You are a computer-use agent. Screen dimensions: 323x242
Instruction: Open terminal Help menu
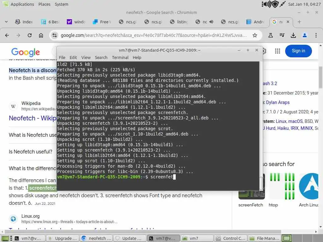coord(137,57)
